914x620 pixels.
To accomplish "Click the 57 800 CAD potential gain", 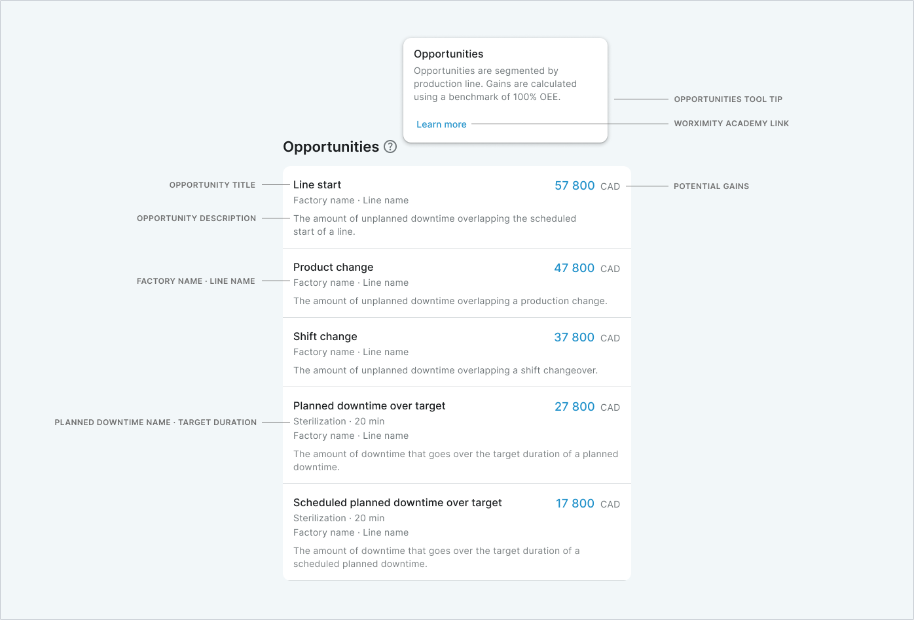I will [587, 186].
